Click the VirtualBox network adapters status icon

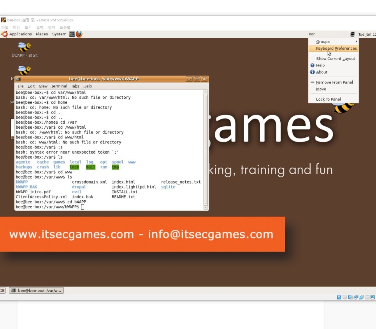[x=356, y=297]
